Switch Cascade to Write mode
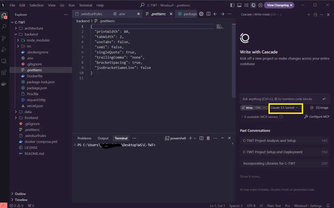This screenshot has height=208, width=334. point(247,108)
